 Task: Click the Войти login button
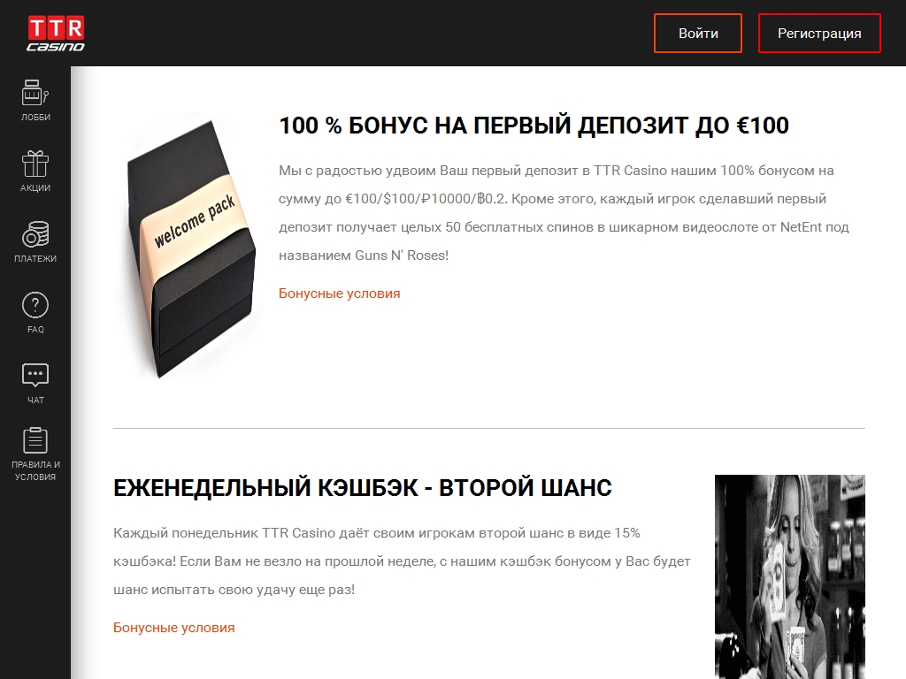698,34
